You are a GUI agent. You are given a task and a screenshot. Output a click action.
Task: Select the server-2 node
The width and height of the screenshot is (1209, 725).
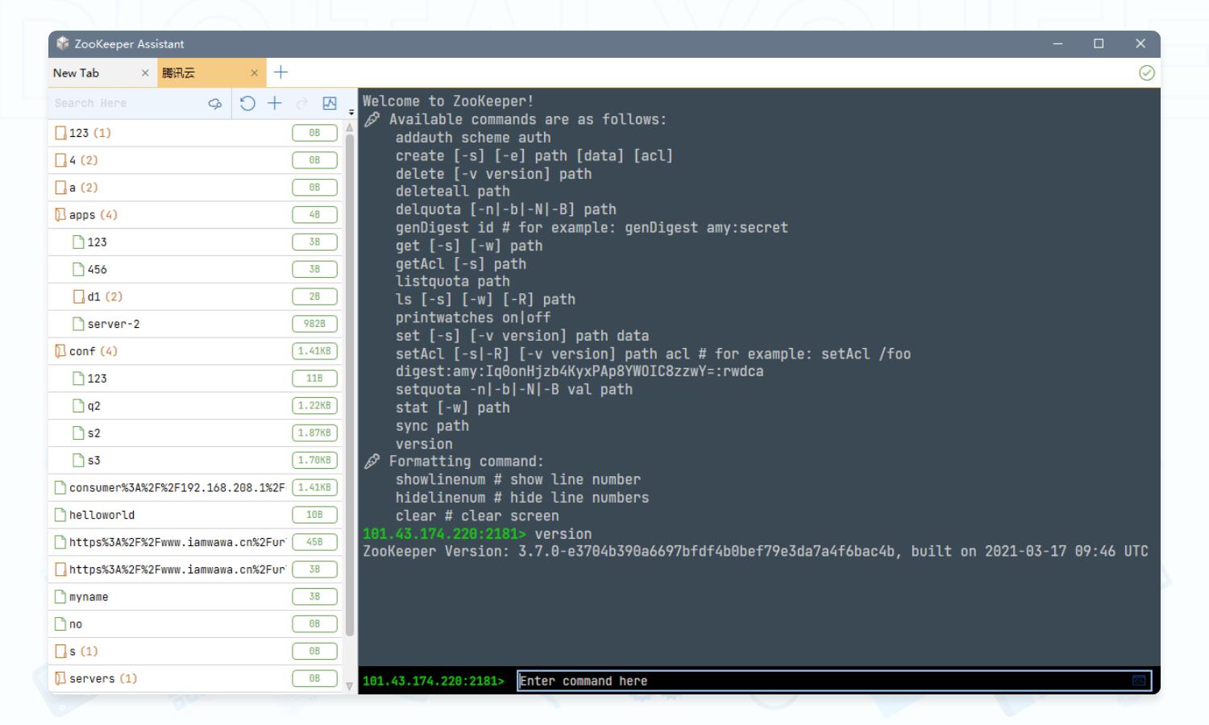click(x=113, y=324)
